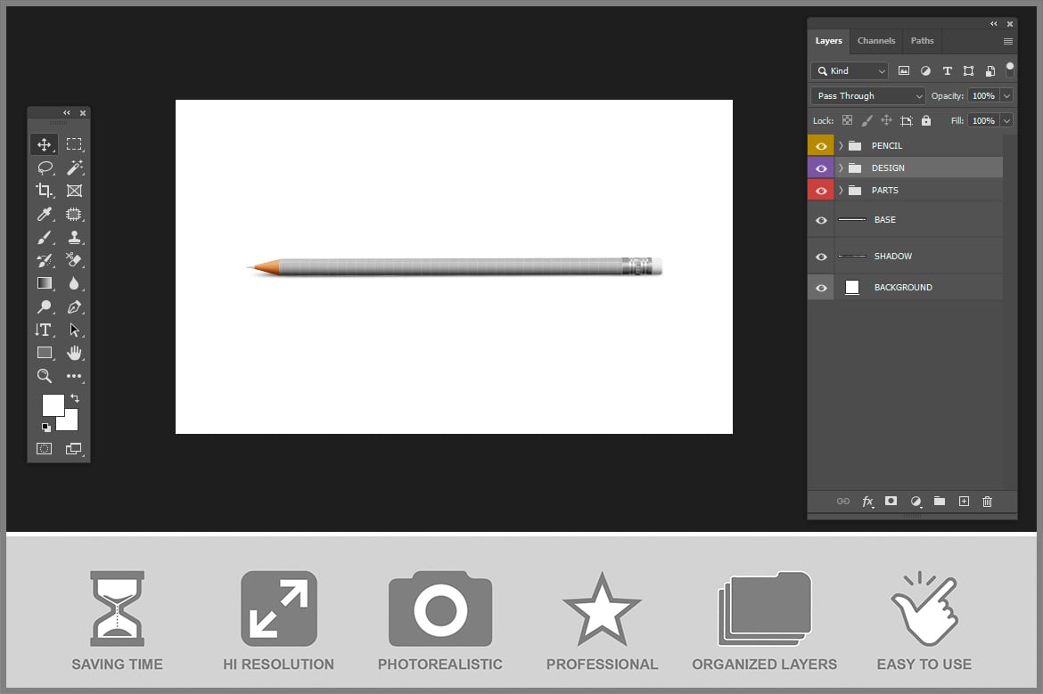Click the background color swatch

pyautogui.click(x=70, y=423)
